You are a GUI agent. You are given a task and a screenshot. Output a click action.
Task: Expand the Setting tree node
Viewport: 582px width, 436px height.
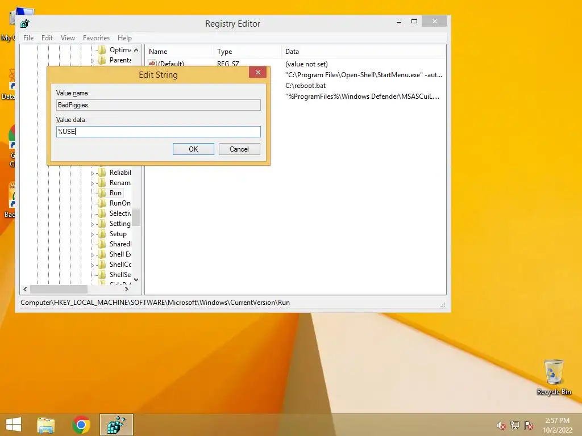[x=93, y=224]
